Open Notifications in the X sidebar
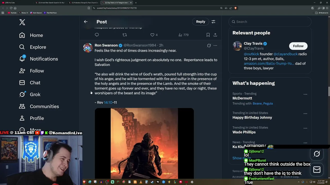This screenshot has width=330, height=185. point(38,59)
